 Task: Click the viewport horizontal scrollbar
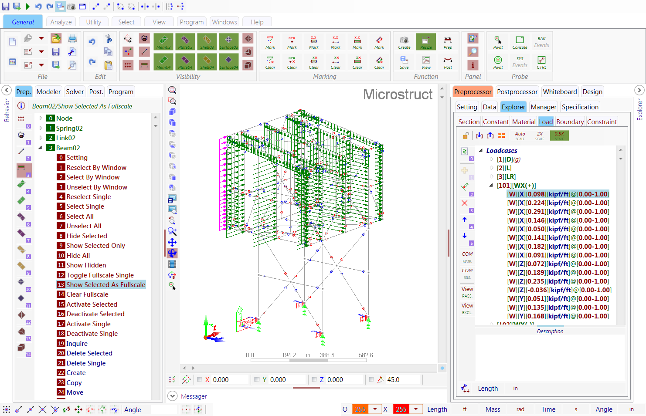(x=309, y=368)
